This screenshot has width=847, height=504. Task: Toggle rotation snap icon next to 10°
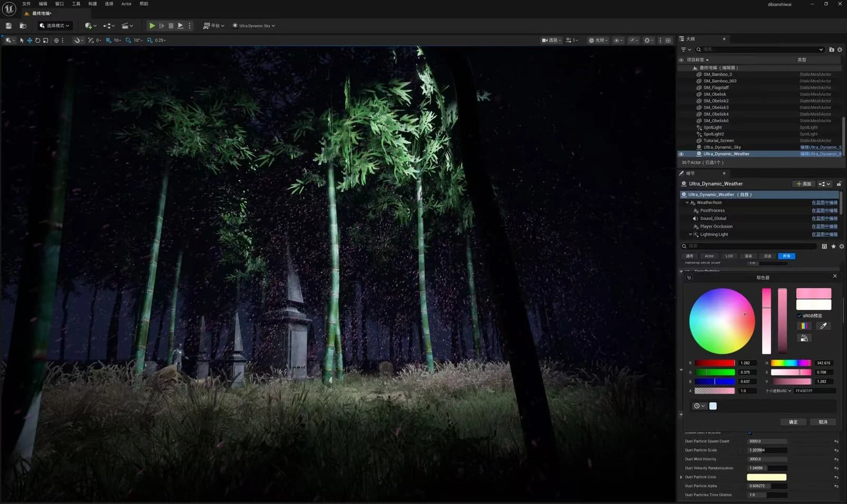coord(129,40)
